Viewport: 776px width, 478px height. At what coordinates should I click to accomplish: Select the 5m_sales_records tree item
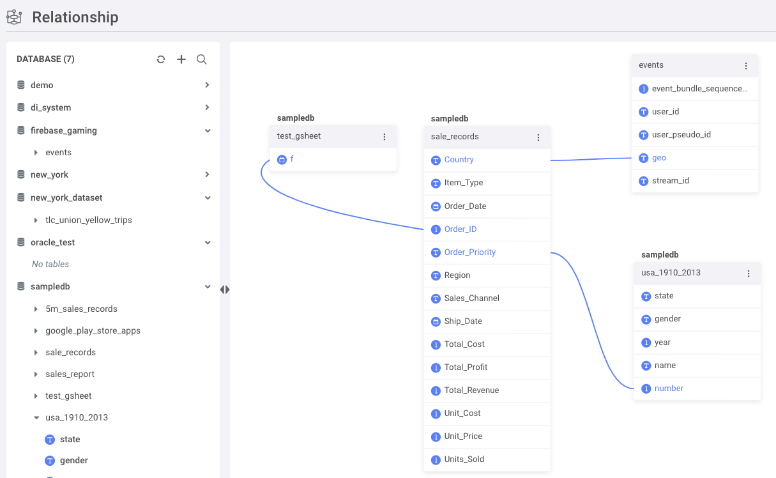tap(81, 309)
